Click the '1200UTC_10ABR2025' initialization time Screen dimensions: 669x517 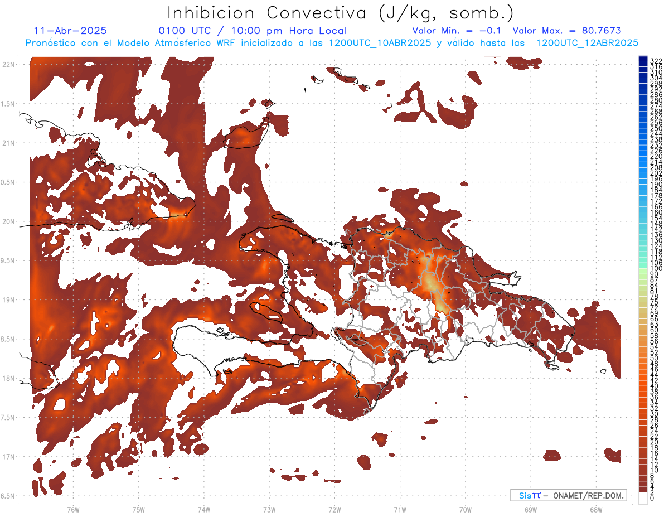(x=377, y=42)
